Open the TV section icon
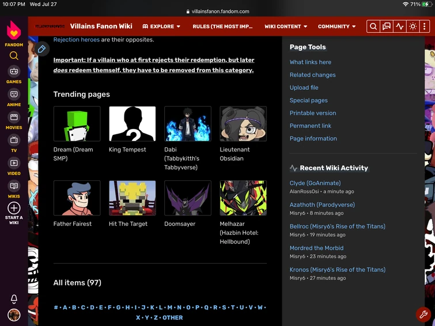This screenshot has height=326, width=435. 14,140
